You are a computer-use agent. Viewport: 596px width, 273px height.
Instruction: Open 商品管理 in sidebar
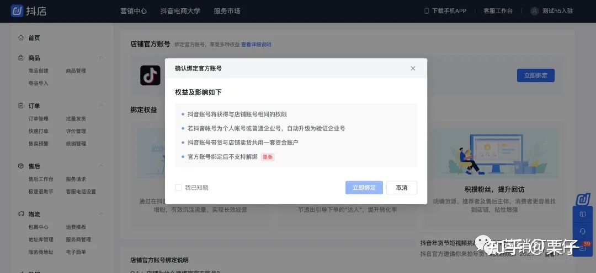click(x=76, y=70)
